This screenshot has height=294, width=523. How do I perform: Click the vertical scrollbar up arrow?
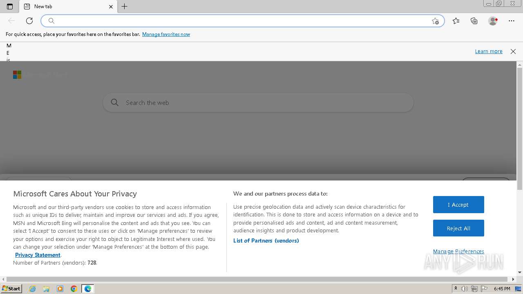520,65
